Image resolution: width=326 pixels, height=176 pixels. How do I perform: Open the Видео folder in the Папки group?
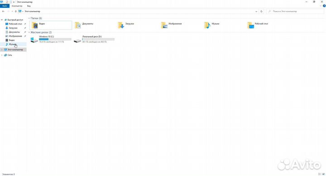(51, 25)
